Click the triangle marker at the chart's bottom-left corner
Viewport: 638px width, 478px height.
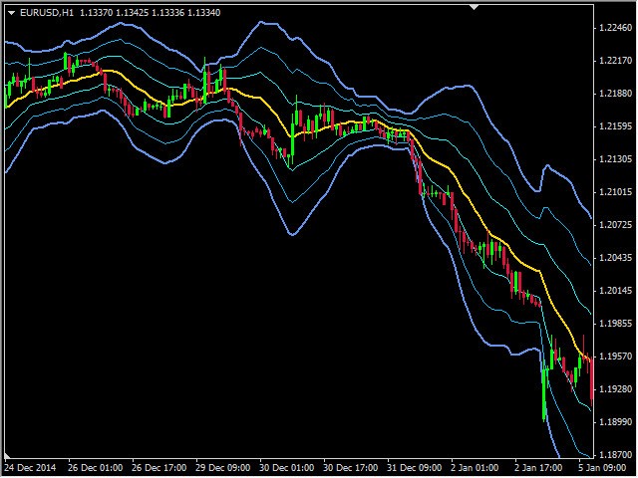pyautogui.click(x=7, y=454)
